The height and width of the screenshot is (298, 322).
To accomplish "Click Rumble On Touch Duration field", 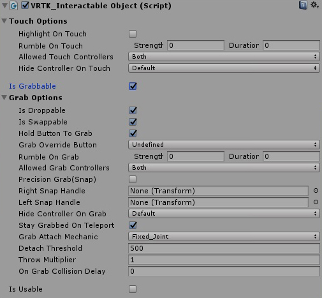I will [x=291, y=45].
